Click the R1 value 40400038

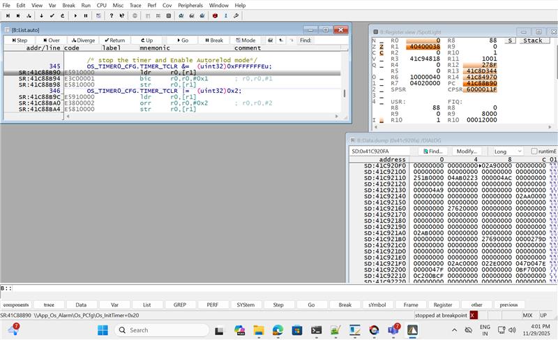(x=425, y=47)
